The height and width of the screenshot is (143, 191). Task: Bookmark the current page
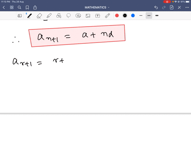[27, 8]
